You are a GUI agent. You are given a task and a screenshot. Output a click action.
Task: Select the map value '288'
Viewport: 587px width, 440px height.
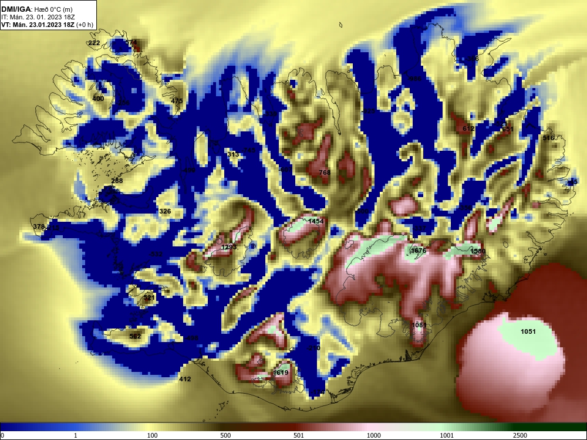pos(117,181)
